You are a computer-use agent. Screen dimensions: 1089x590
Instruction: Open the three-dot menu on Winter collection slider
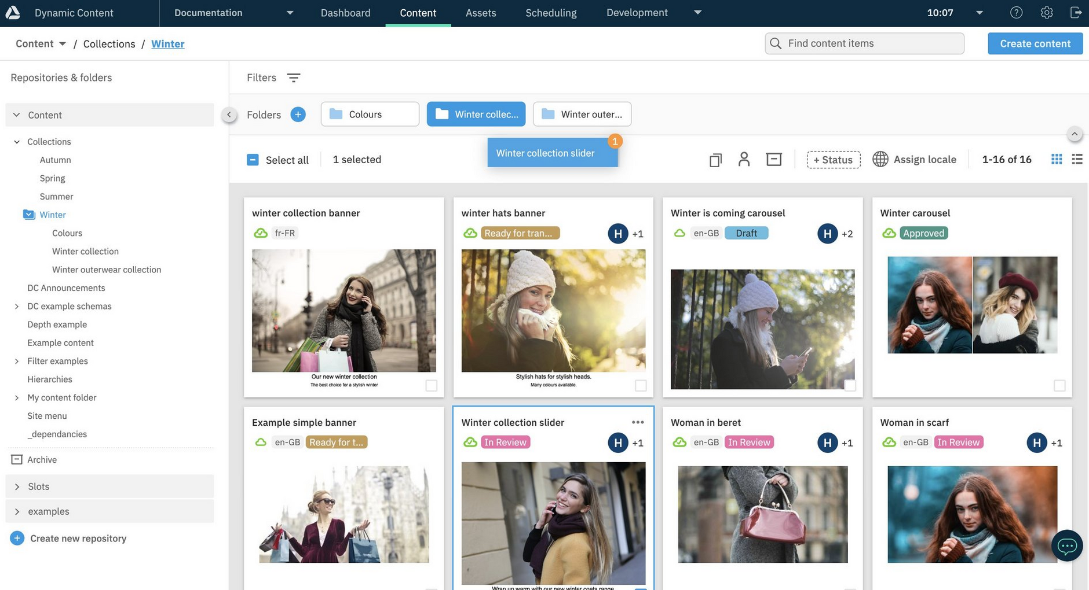click(638, 422)
